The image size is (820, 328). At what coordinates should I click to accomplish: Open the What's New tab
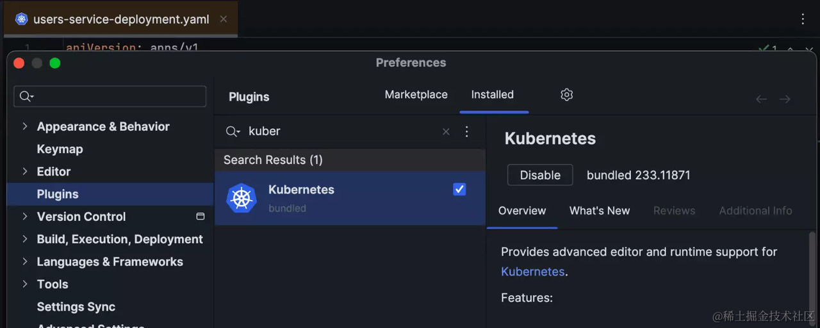(600, 211)
